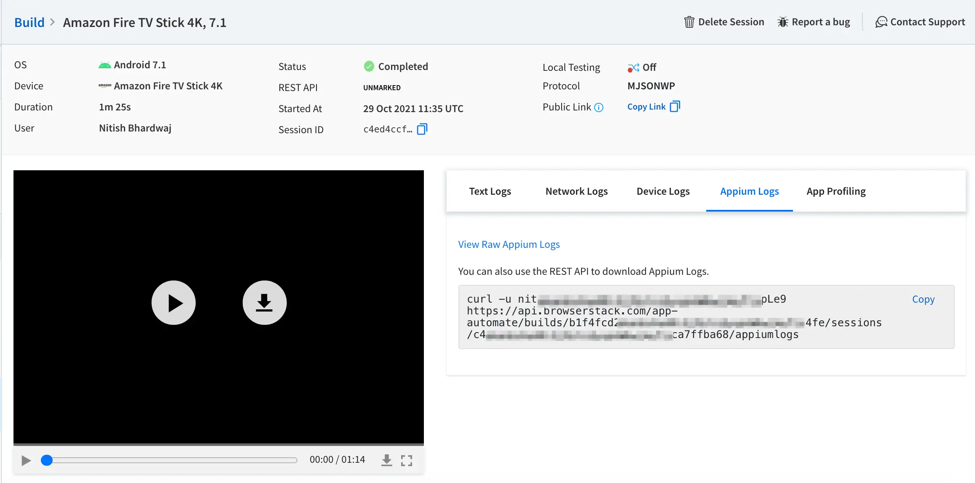Click the Delete Session trash icon

(x=689, y=22)
